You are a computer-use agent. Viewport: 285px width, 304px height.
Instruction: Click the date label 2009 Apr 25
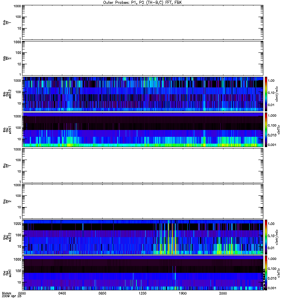pos(11,296)
